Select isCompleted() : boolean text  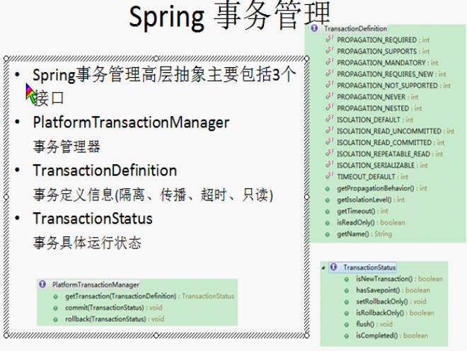[392, 335]
